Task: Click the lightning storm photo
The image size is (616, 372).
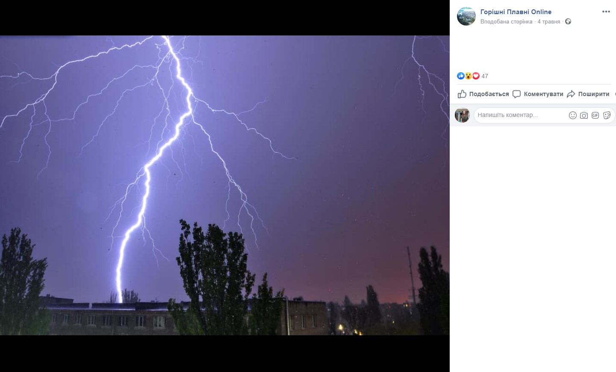Action: (x=225, y=185)
